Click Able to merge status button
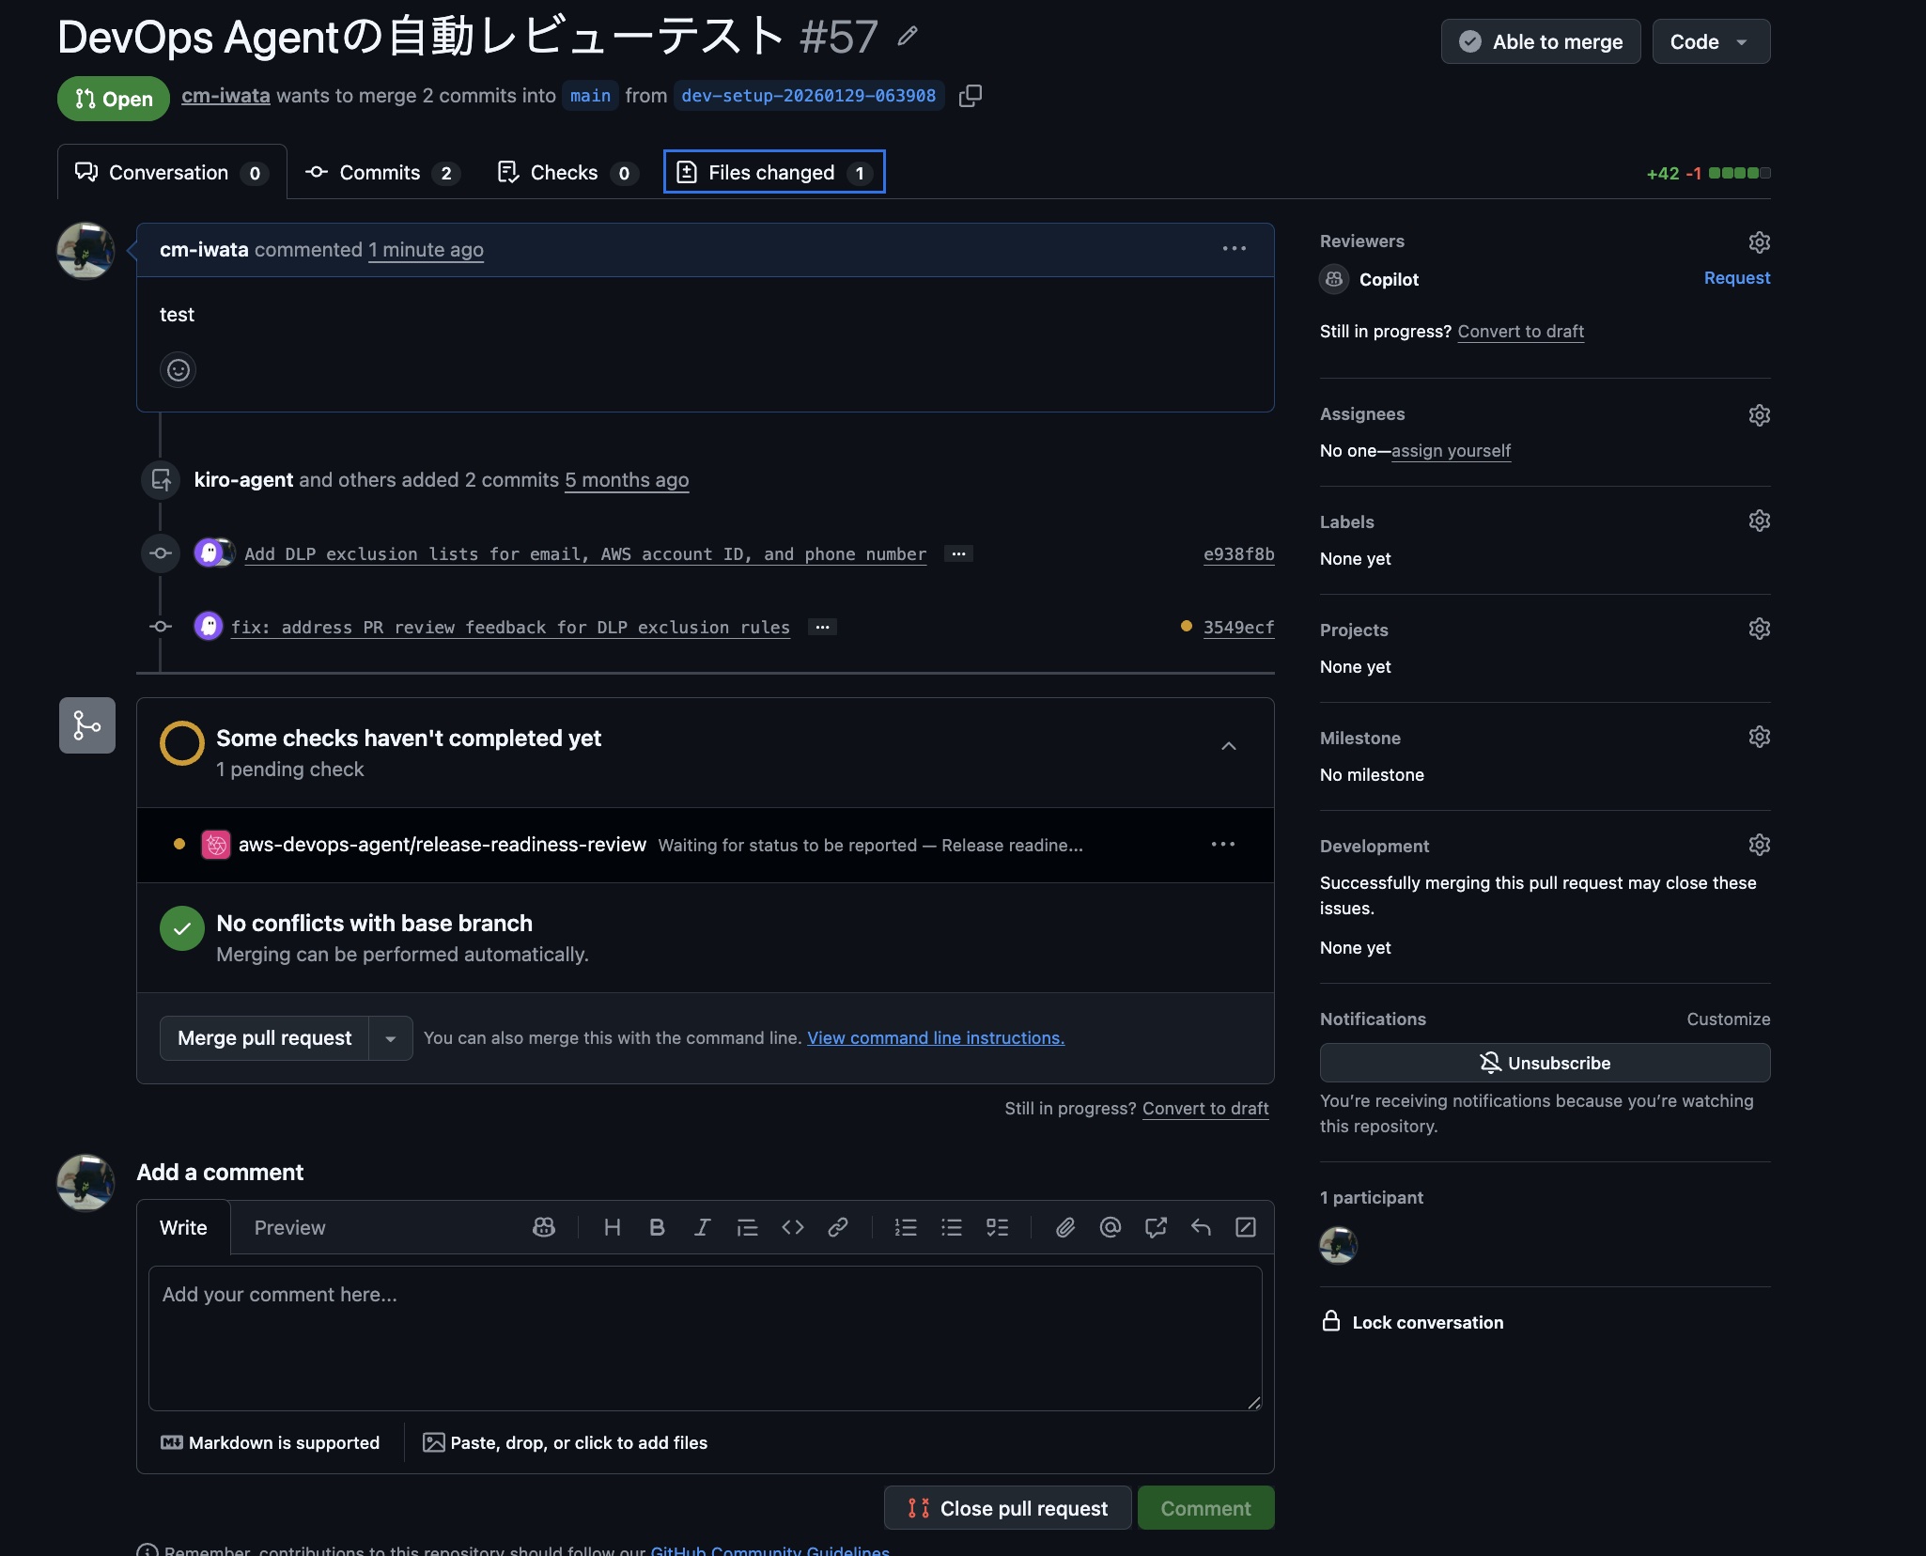The image size is (1926, 1556). 1541,41
